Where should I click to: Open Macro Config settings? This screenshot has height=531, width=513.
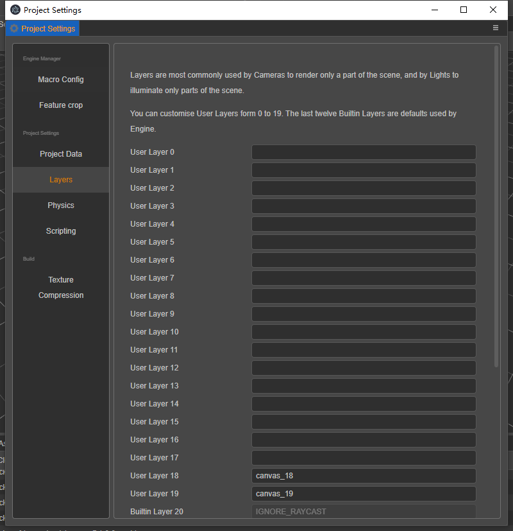tap(61, 80)
